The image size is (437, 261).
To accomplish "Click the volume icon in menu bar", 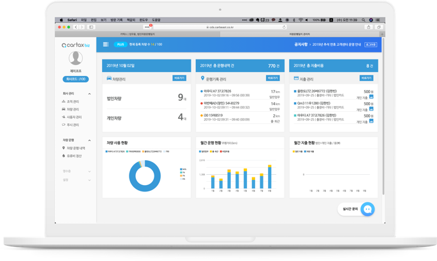I will pos(307,20).
